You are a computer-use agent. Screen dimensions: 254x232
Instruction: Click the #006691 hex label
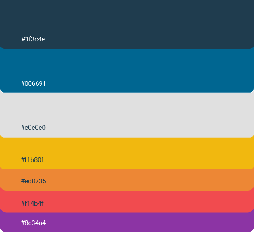(x=33, y=84)
